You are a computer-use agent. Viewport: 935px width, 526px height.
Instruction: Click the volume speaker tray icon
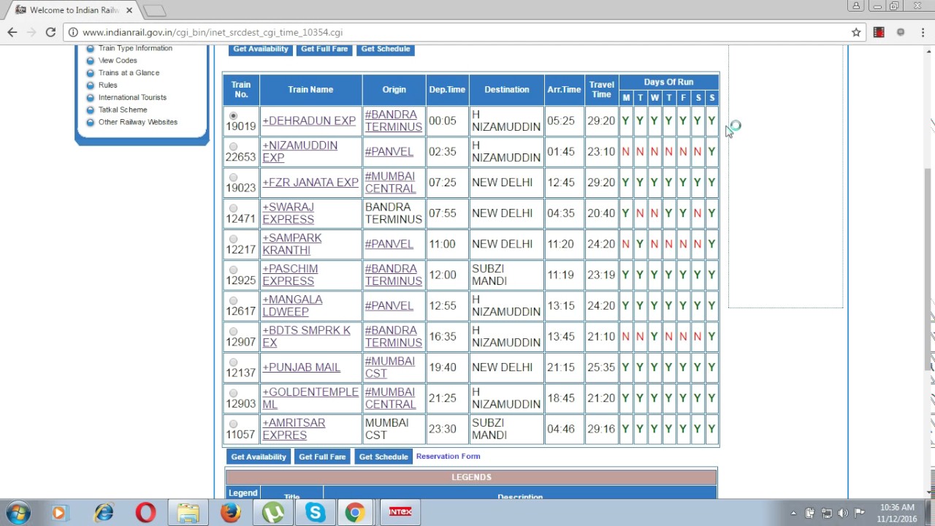click(x=843, y=513)
